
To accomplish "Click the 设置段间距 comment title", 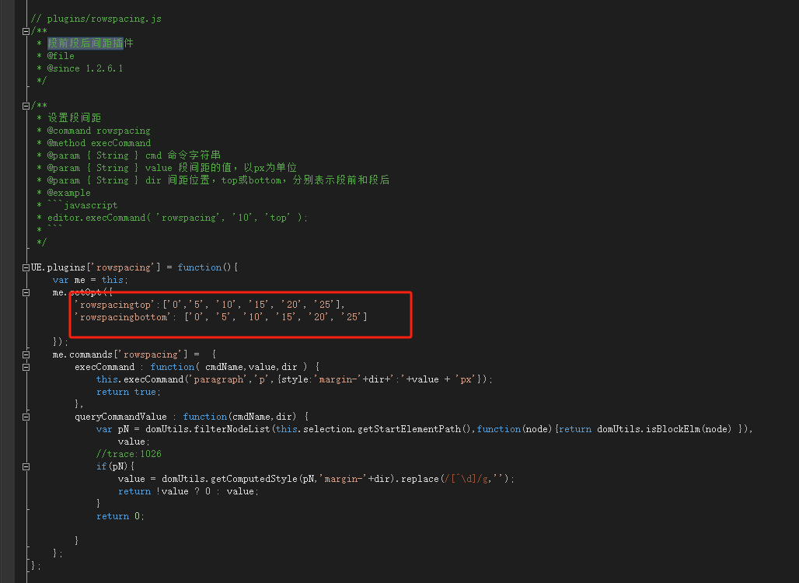I will (75, 117).
